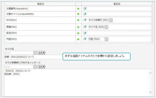Click edit icon in 担当(fid4) row

pos(85,33)
